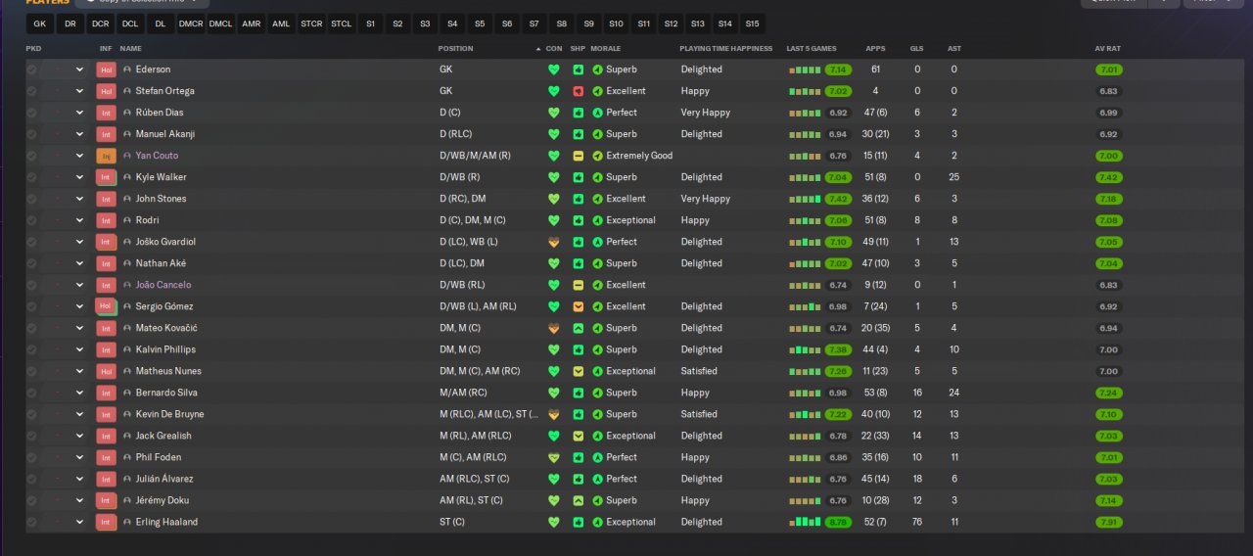Open the row dropdown chevron for Yan Couto
Viewport: 1253px width, 556px height.
pos(79,156)
